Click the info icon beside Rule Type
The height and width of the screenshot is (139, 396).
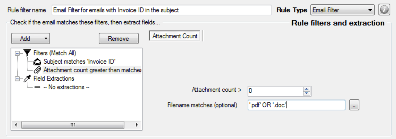pyautogui.click(x=384, y=10)
